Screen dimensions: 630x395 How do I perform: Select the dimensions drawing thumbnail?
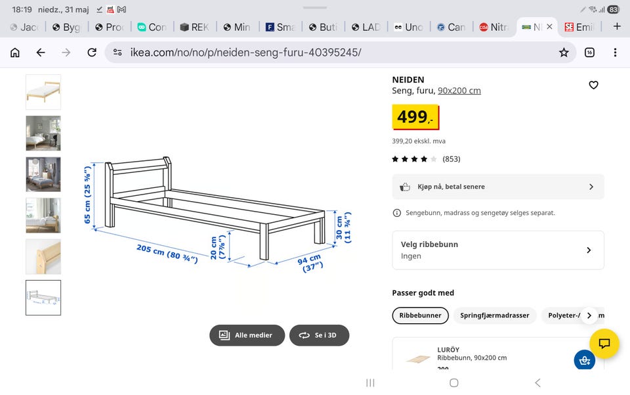[43, 298]
